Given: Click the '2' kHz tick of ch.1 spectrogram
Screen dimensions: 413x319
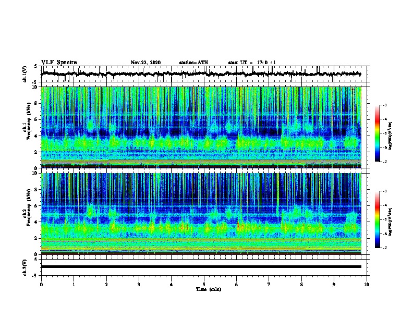Looking at the screenshot, I should [x=37, y=152].
